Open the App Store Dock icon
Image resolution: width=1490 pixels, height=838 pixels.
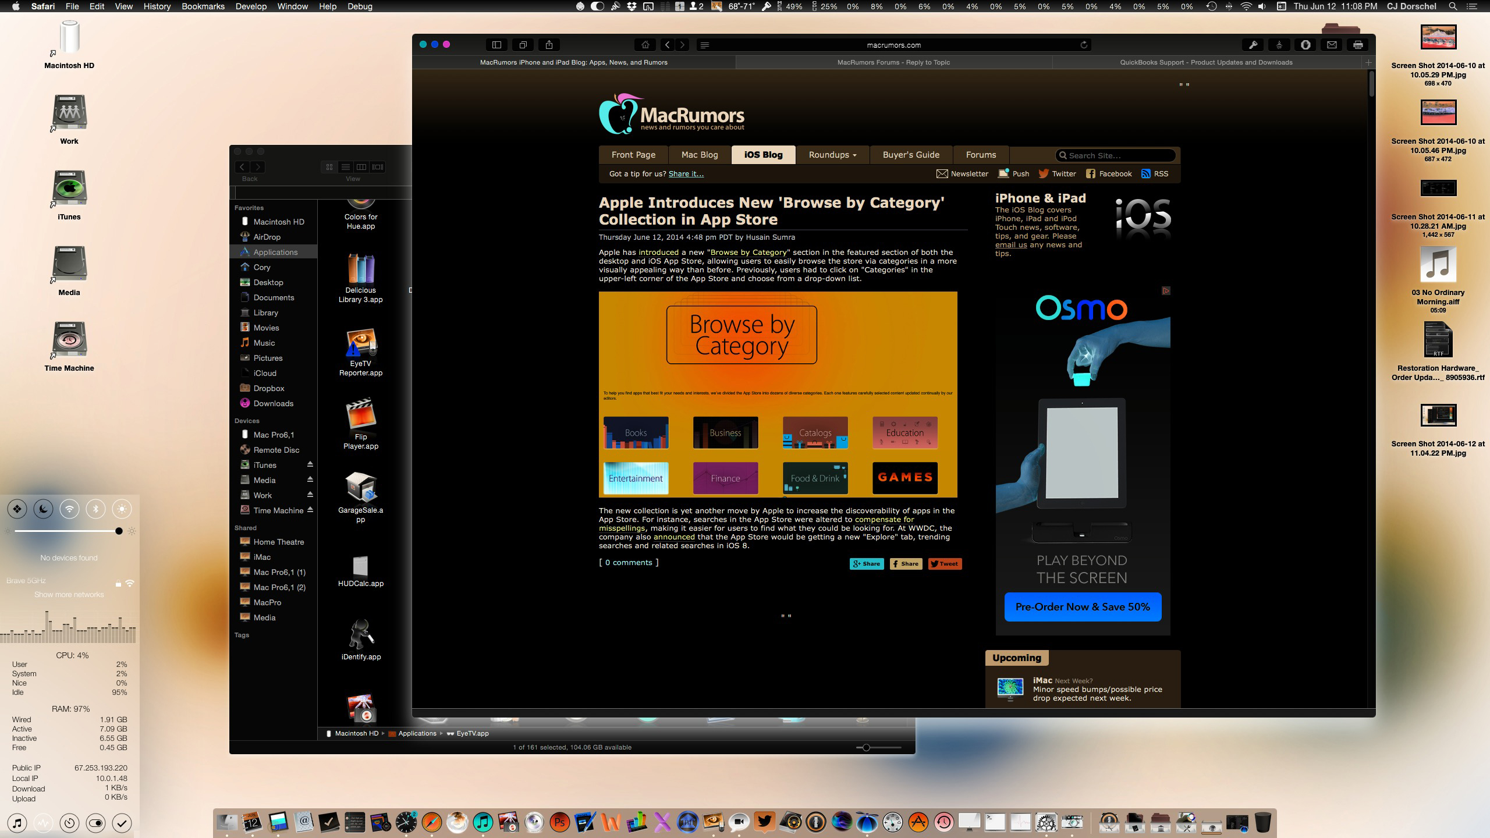point(918,822)
